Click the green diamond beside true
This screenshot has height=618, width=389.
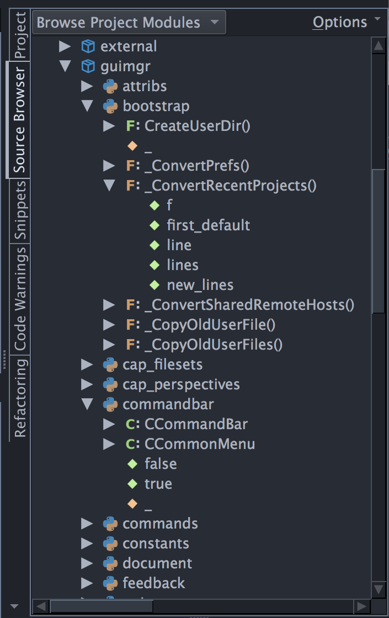click(x=132, y=484)
